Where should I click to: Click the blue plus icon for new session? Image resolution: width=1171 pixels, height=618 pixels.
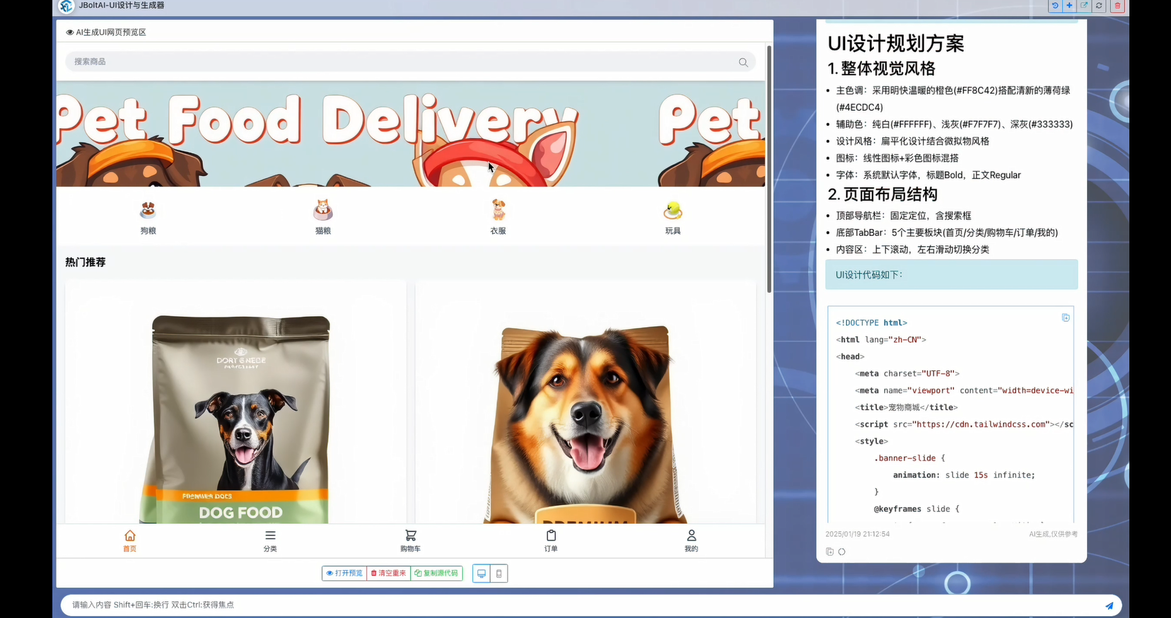coord(1069,6)
